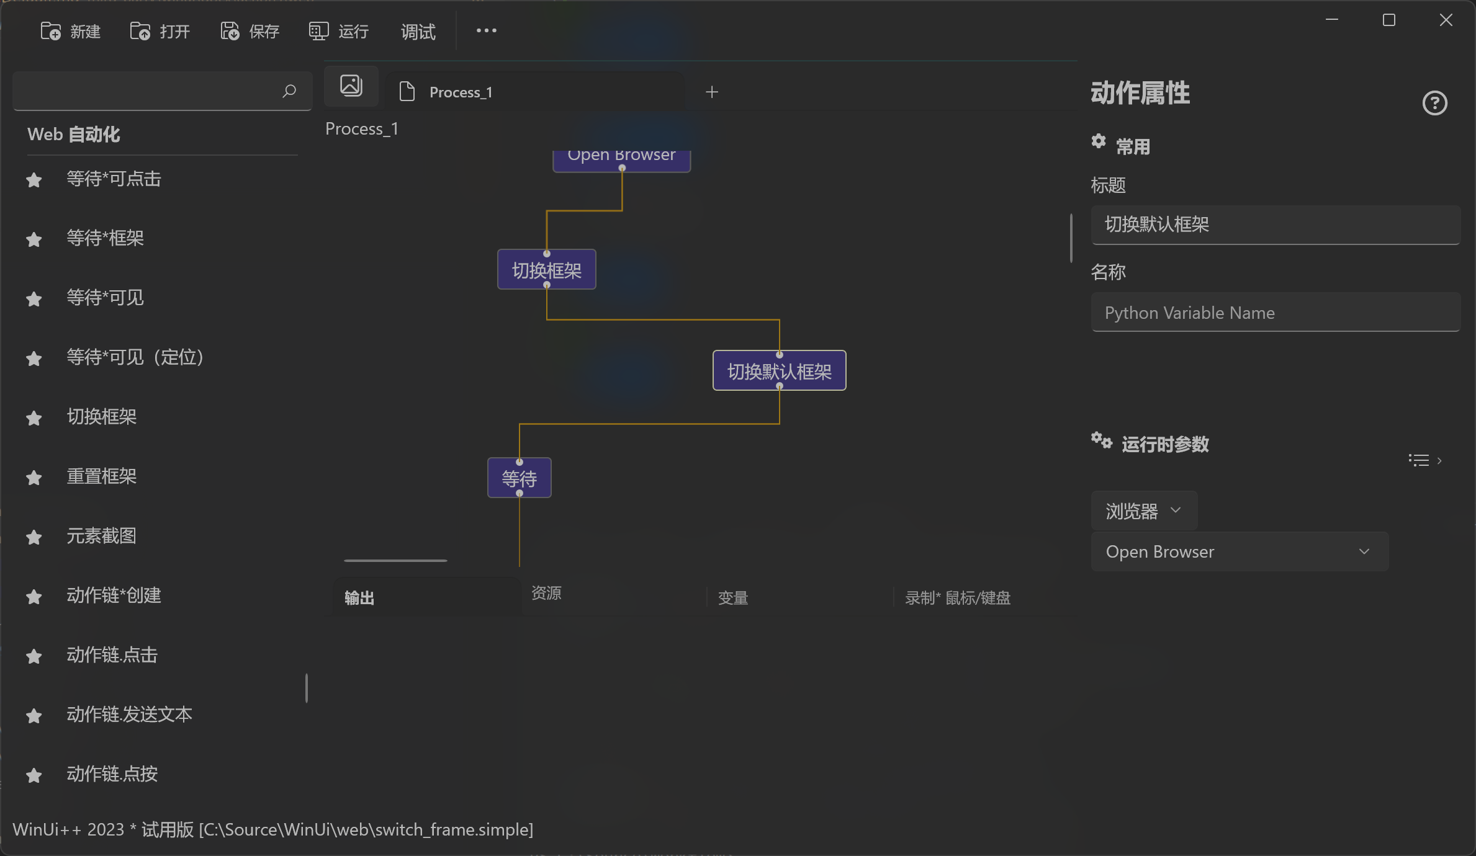Screen dimensions: 1476x856
Task: Open the 浏览器 dropdown
Action: click(x=1143, y=510)
